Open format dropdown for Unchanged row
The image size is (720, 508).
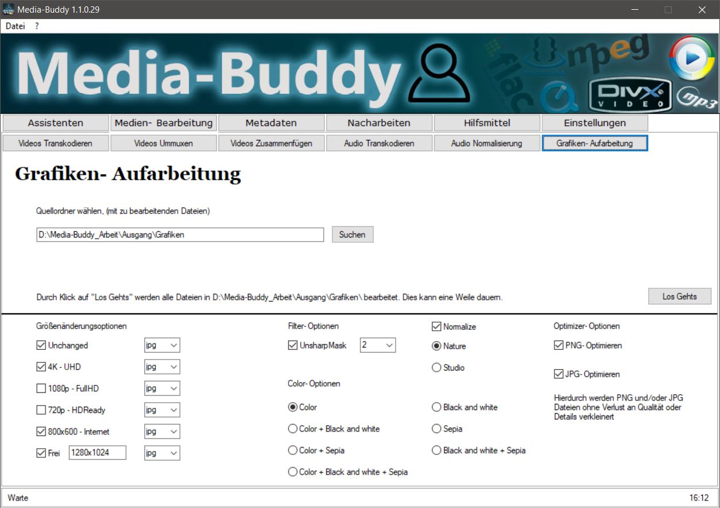[x=162, y=345]
